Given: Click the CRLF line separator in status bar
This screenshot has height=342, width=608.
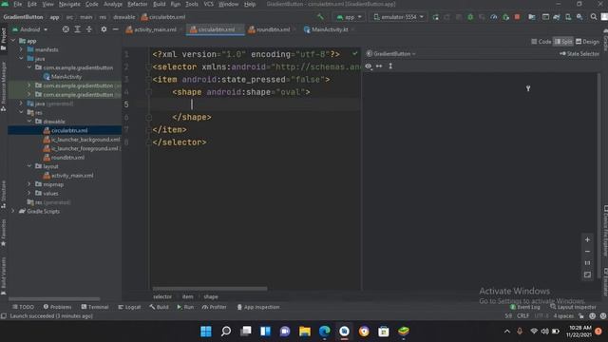Looking at the screenshot, I should (x=522, y=316).
